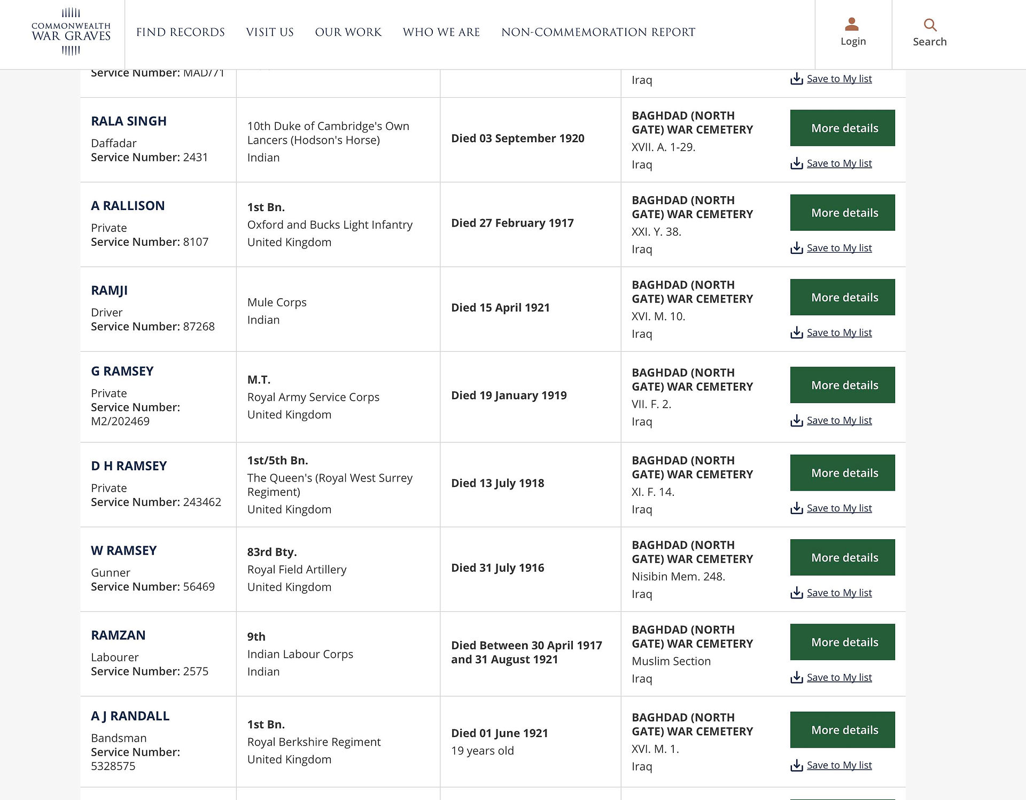The height and width of the screenshot is (800, 1026).
Task: Open Non-Commemoration Report page
Action: tap(598, 32)
